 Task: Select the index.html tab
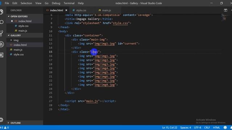(57, 10)
